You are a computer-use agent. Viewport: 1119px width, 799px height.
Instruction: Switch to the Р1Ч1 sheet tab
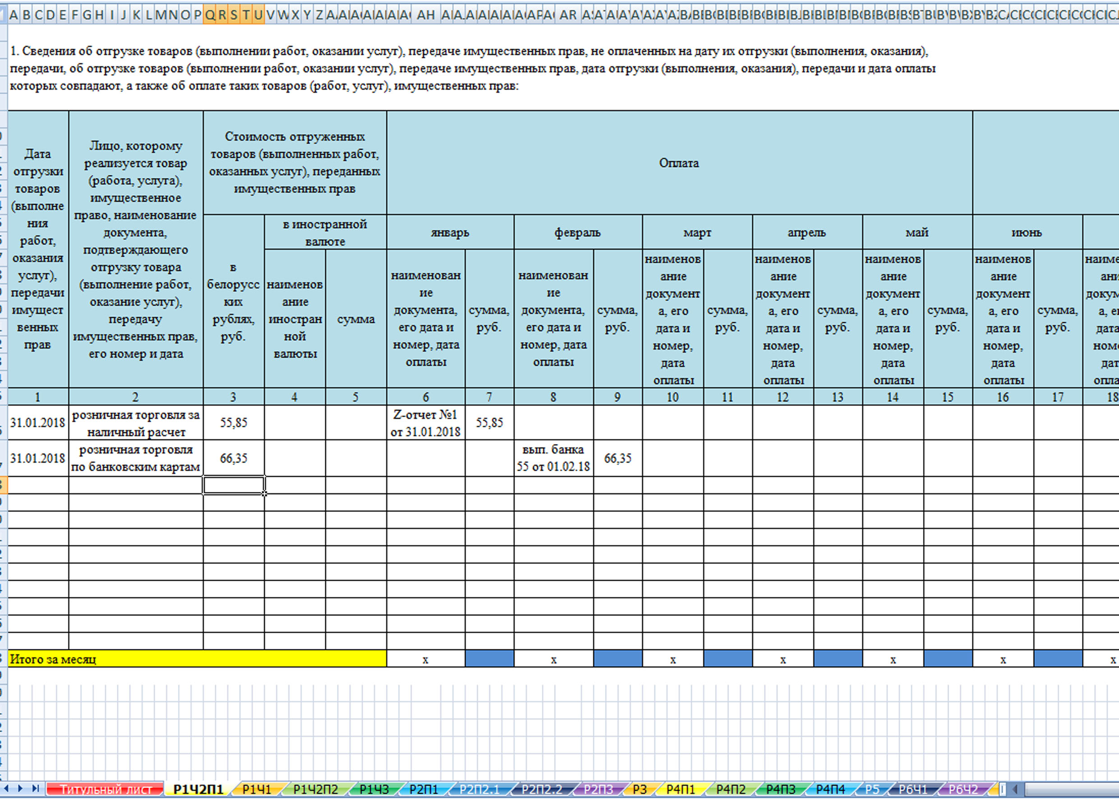pyautogui.click(x=256, y=789)
